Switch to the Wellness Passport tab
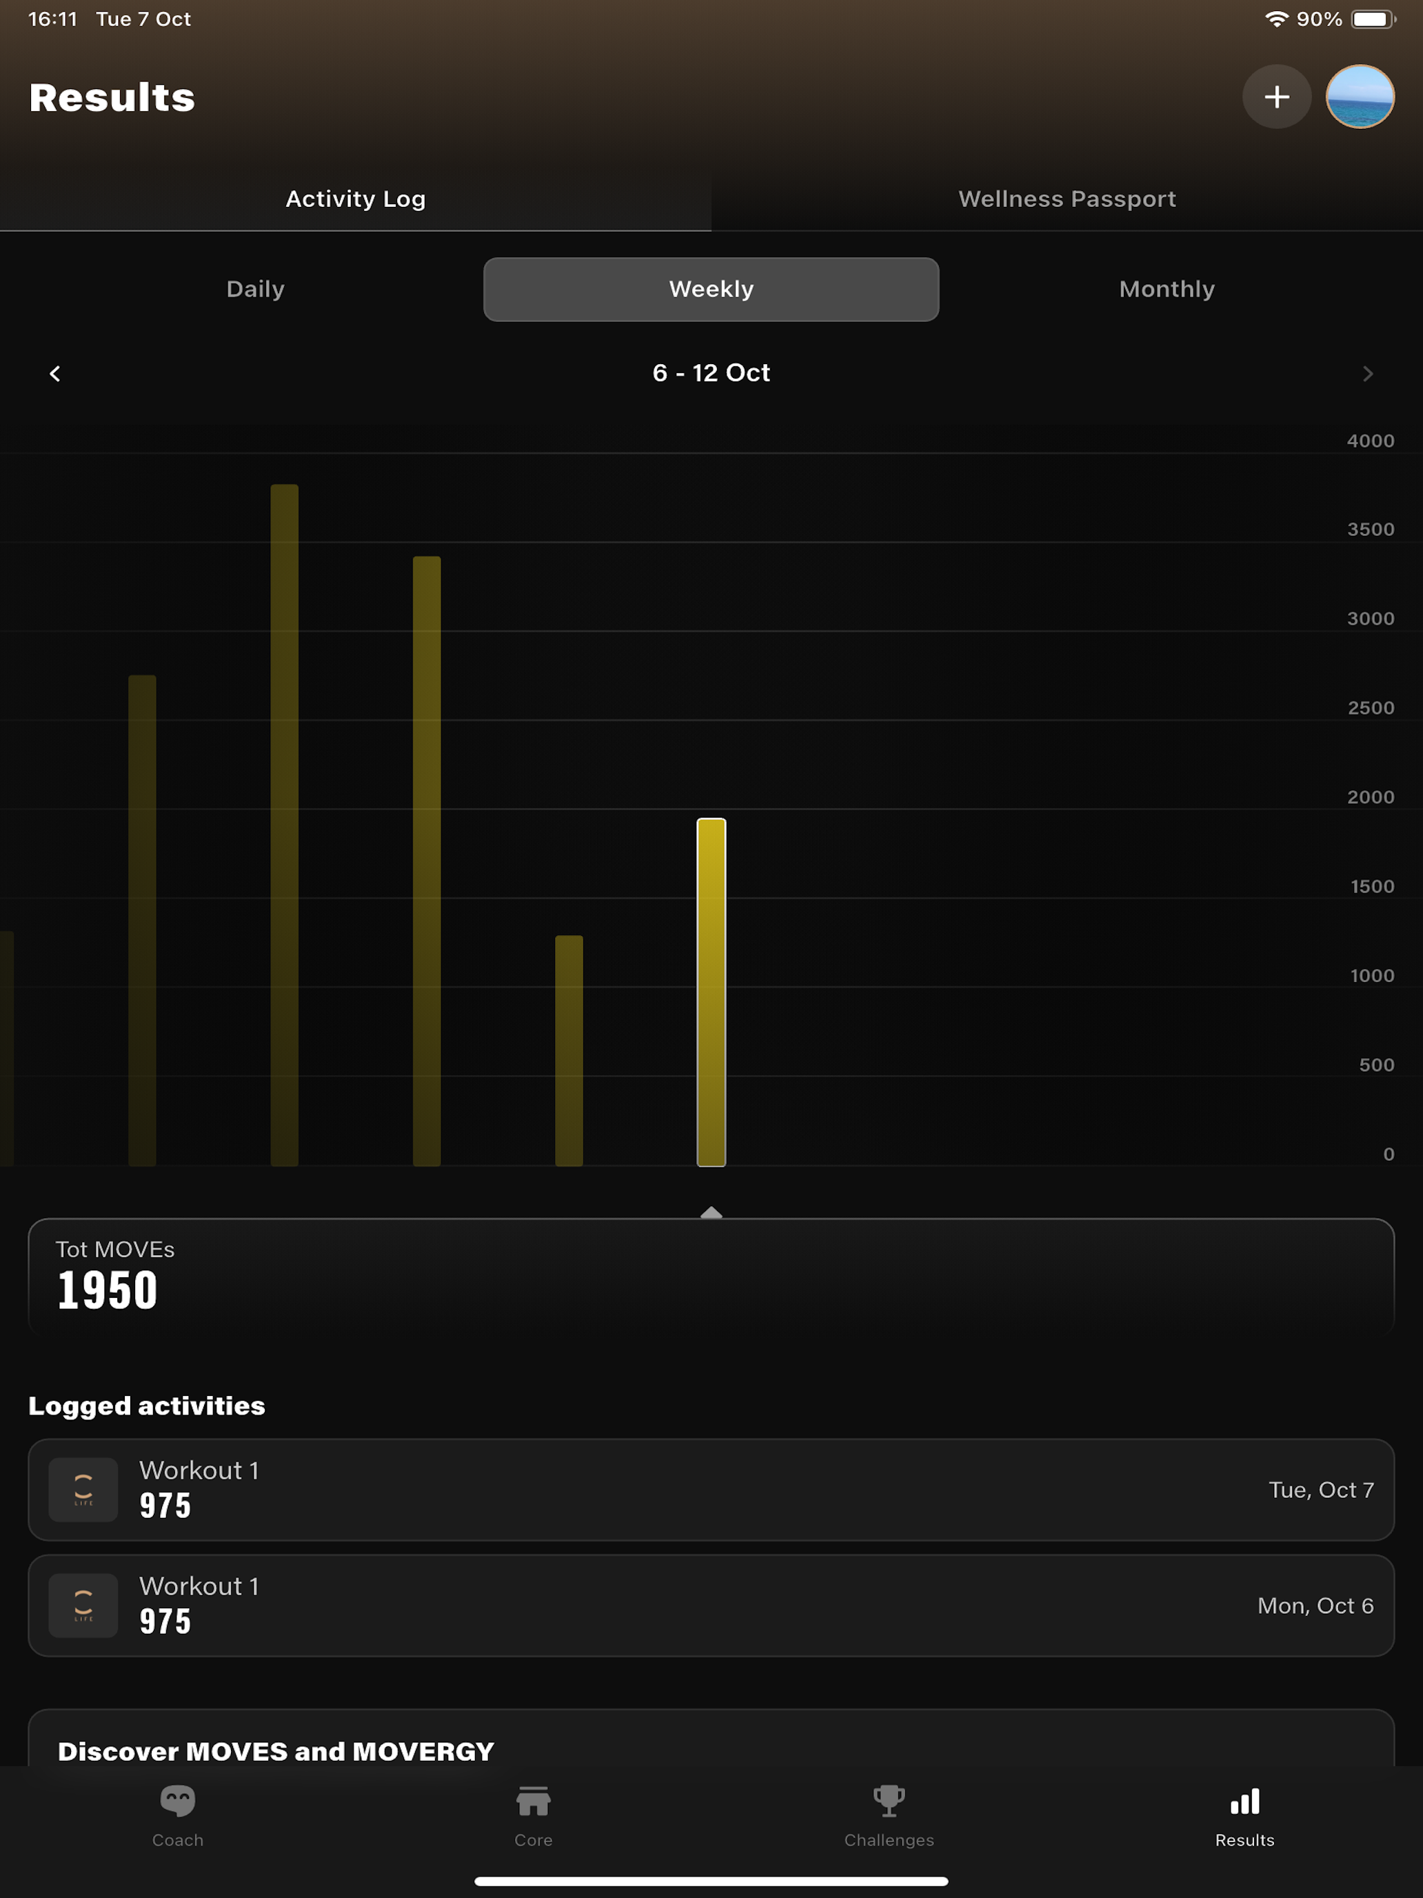Image resolution: width=1423 pixels, height=1898 pixels. 1067,199
